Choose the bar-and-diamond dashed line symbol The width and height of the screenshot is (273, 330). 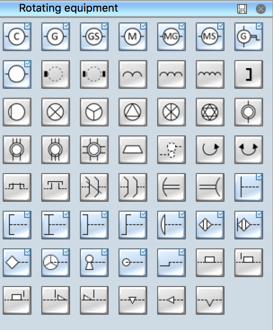(x=249, y=225)
